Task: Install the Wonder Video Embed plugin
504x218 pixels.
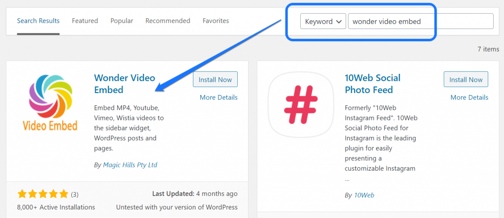Action: (215, 79)
